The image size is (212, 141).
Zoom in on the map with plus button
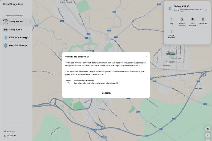(x=208, y=135)
